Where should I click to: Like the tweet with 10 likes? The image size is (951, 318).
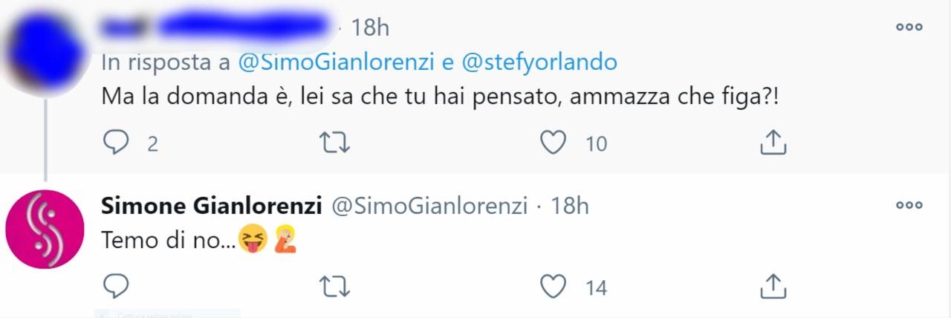coord(553,142)
